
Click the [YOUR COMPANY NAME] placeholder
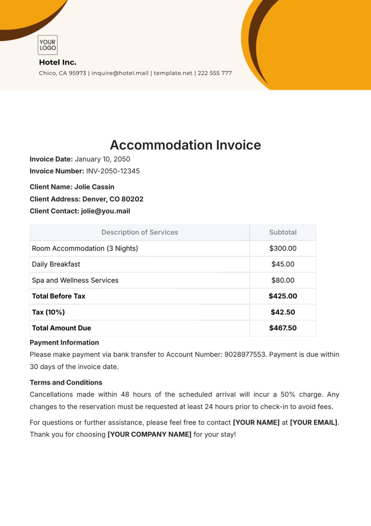click(150, 434)
